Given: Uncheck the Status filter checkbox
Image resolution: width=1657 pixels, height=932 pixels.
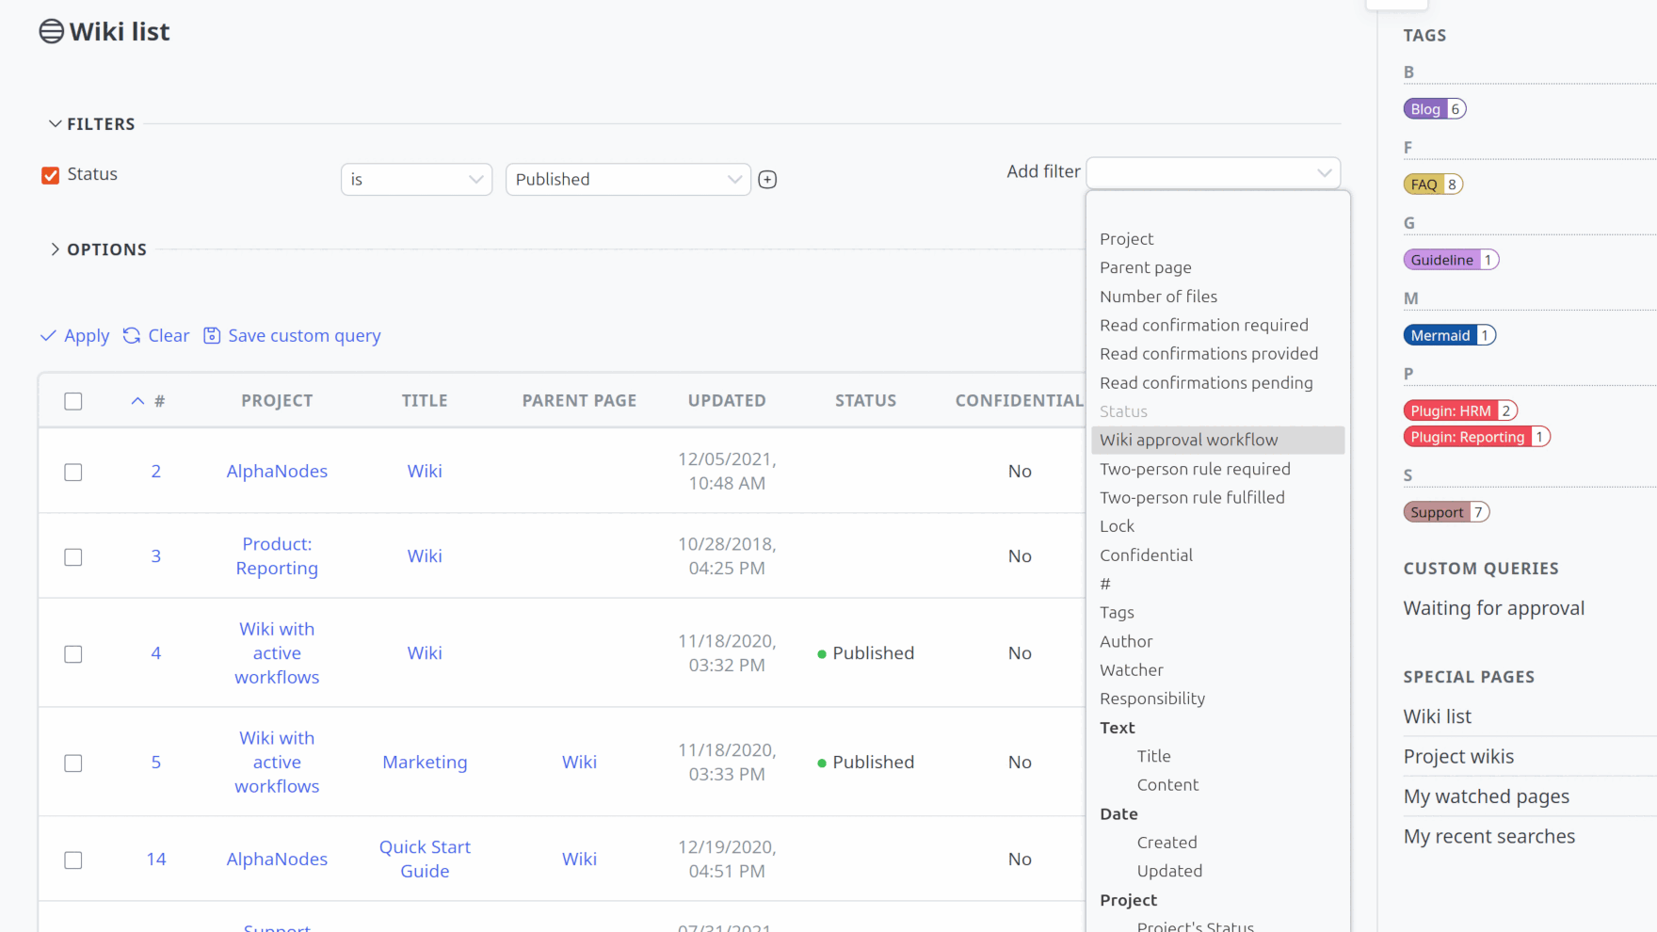Looking at the screenshot, I should (51, 175).
